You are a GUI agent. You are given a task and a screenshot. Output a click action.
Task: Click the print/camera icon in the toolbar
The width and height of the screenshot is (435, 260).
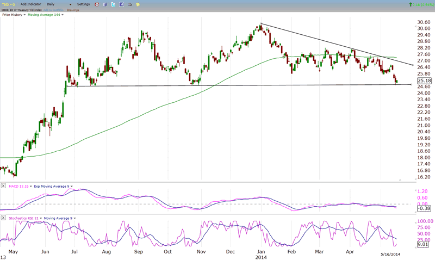(129, 4)
